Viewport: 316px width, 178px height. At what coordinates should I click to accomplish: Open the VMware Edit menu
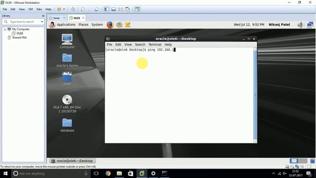[13, 9]
